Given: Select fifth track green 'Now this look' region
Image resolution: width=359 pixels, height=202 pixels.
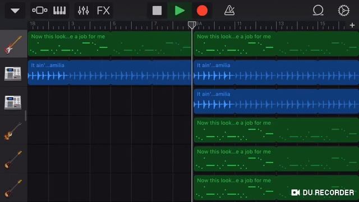Looking at the screenshot, I should tap(276, 159).
